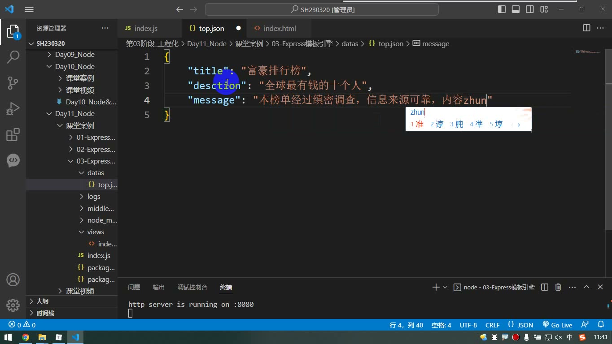Change indentation 空格: 4 setting
This screenshot has height=344, width=612.
pyautogui.click(x=441, y=325)
